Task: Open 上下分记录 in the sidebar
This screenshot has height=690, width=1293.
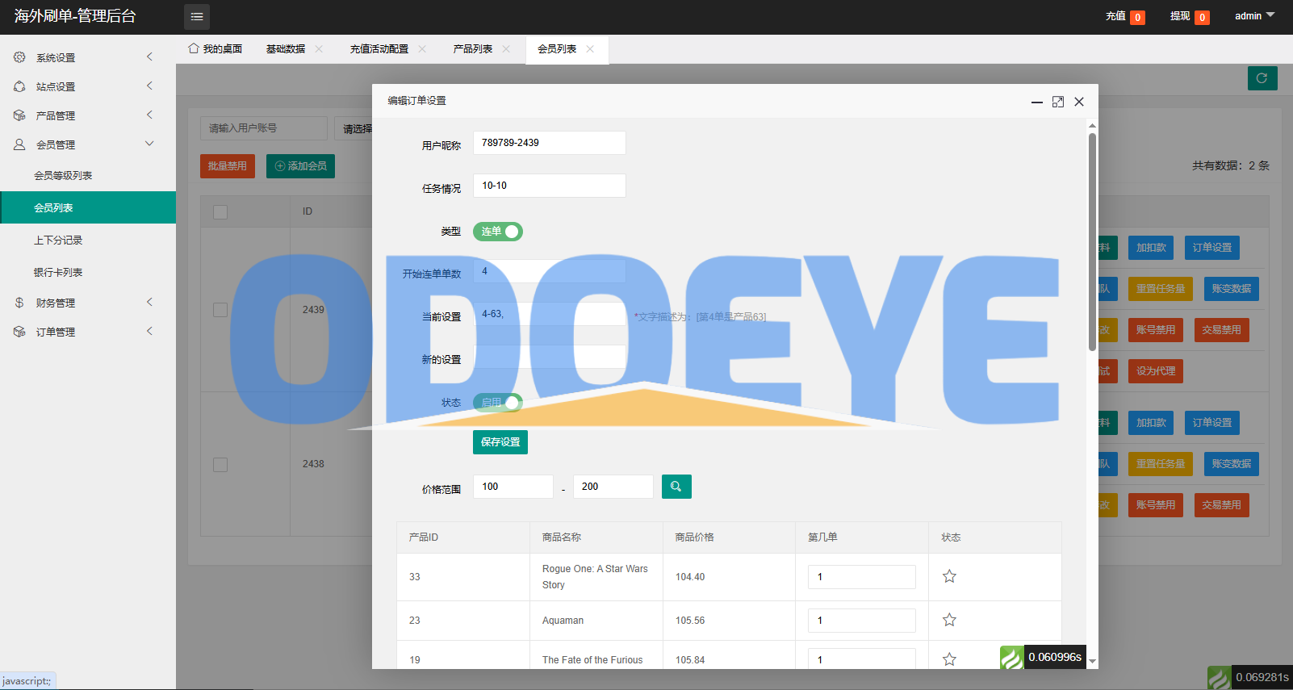Action: (x=58, y=240)
